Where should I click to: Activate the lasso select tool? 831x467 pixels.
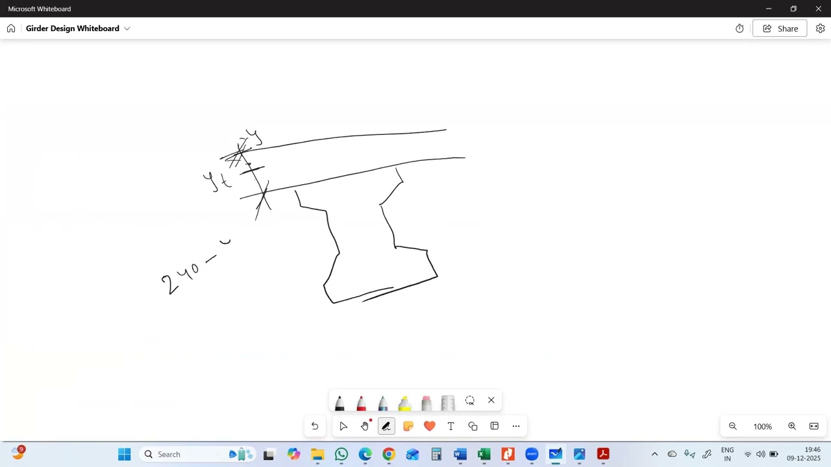pyautogui.click(x=469, y=400)
